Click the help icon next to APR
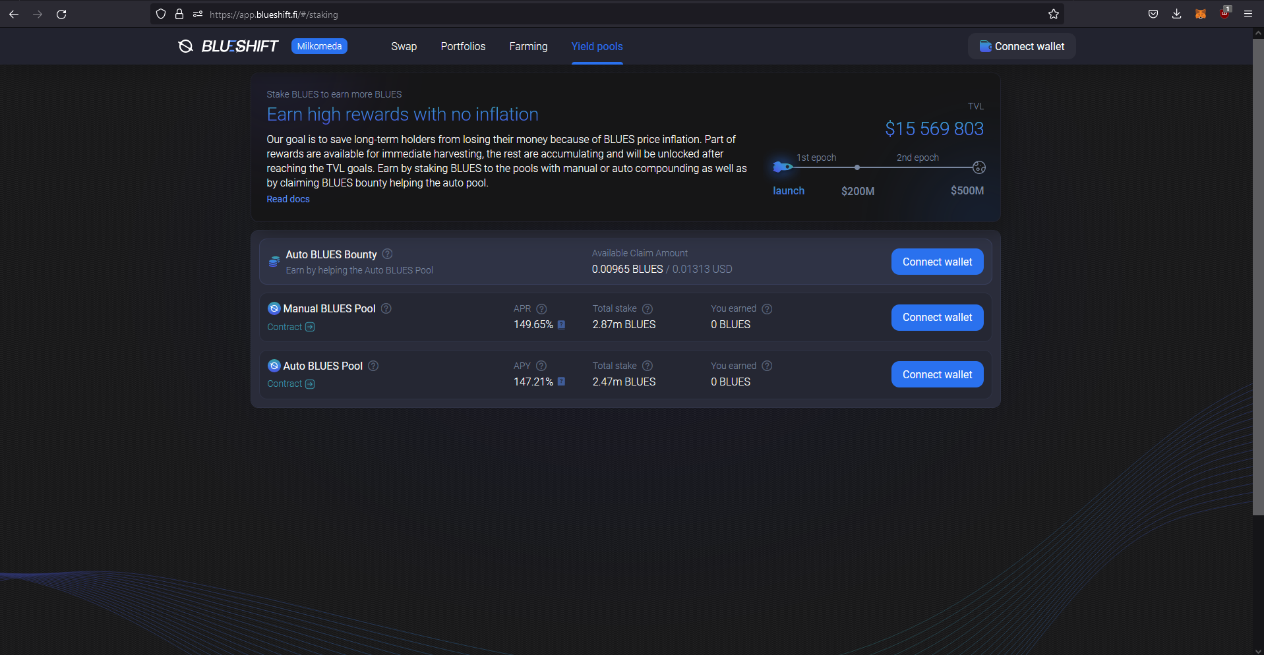 point(541,308)
